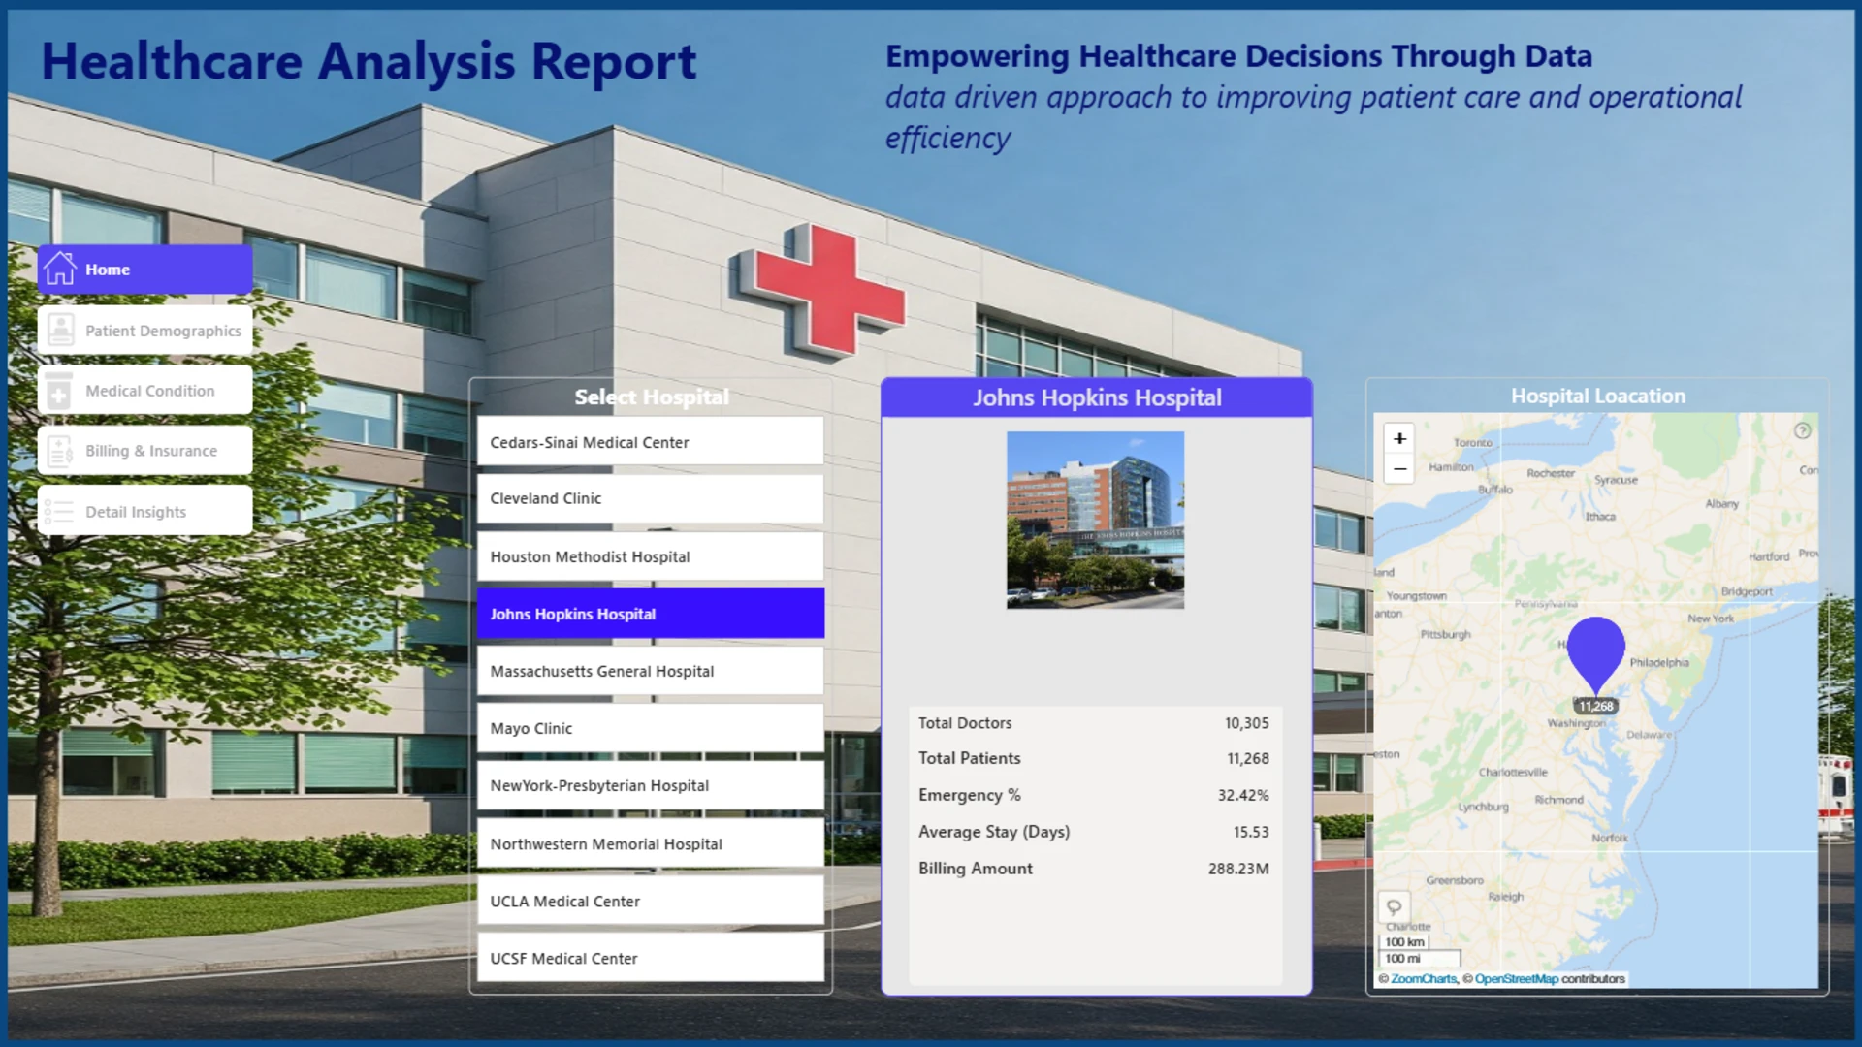Click the Johns Hopkins Hospital photo
Viewport: 1862px width, 1047px height.
point(1095,520)
